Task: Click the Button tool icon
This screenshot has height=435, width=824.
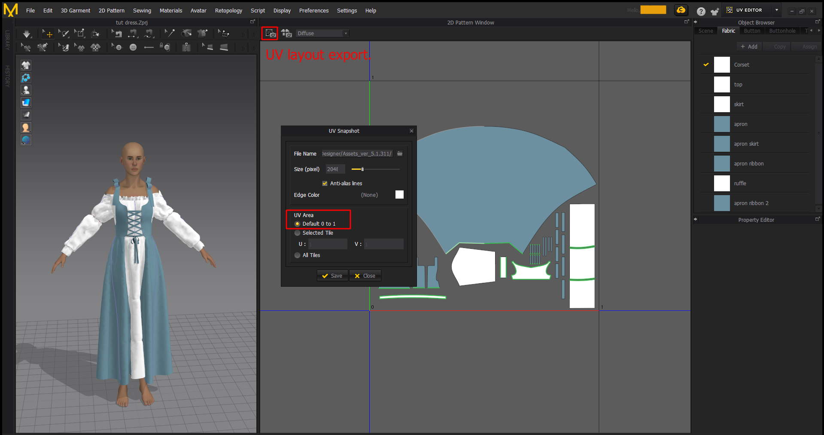Action: tap(133, 47)
